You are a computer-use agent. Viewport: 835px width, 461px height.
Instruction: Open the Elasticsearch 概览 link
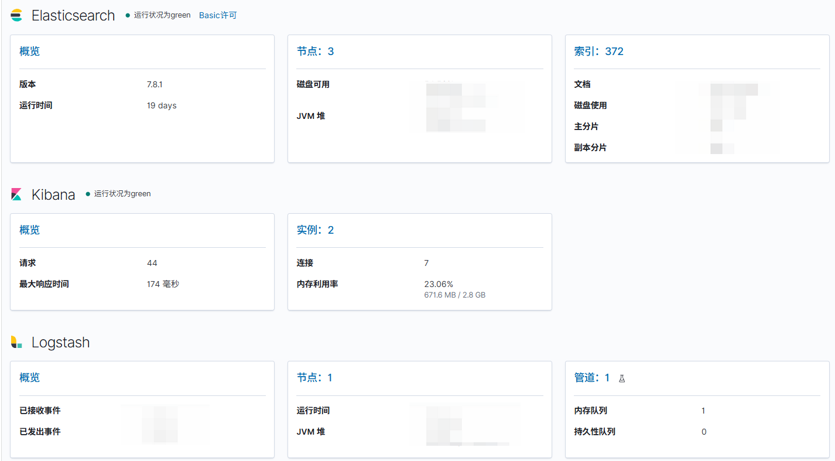[x=30, y=52]
